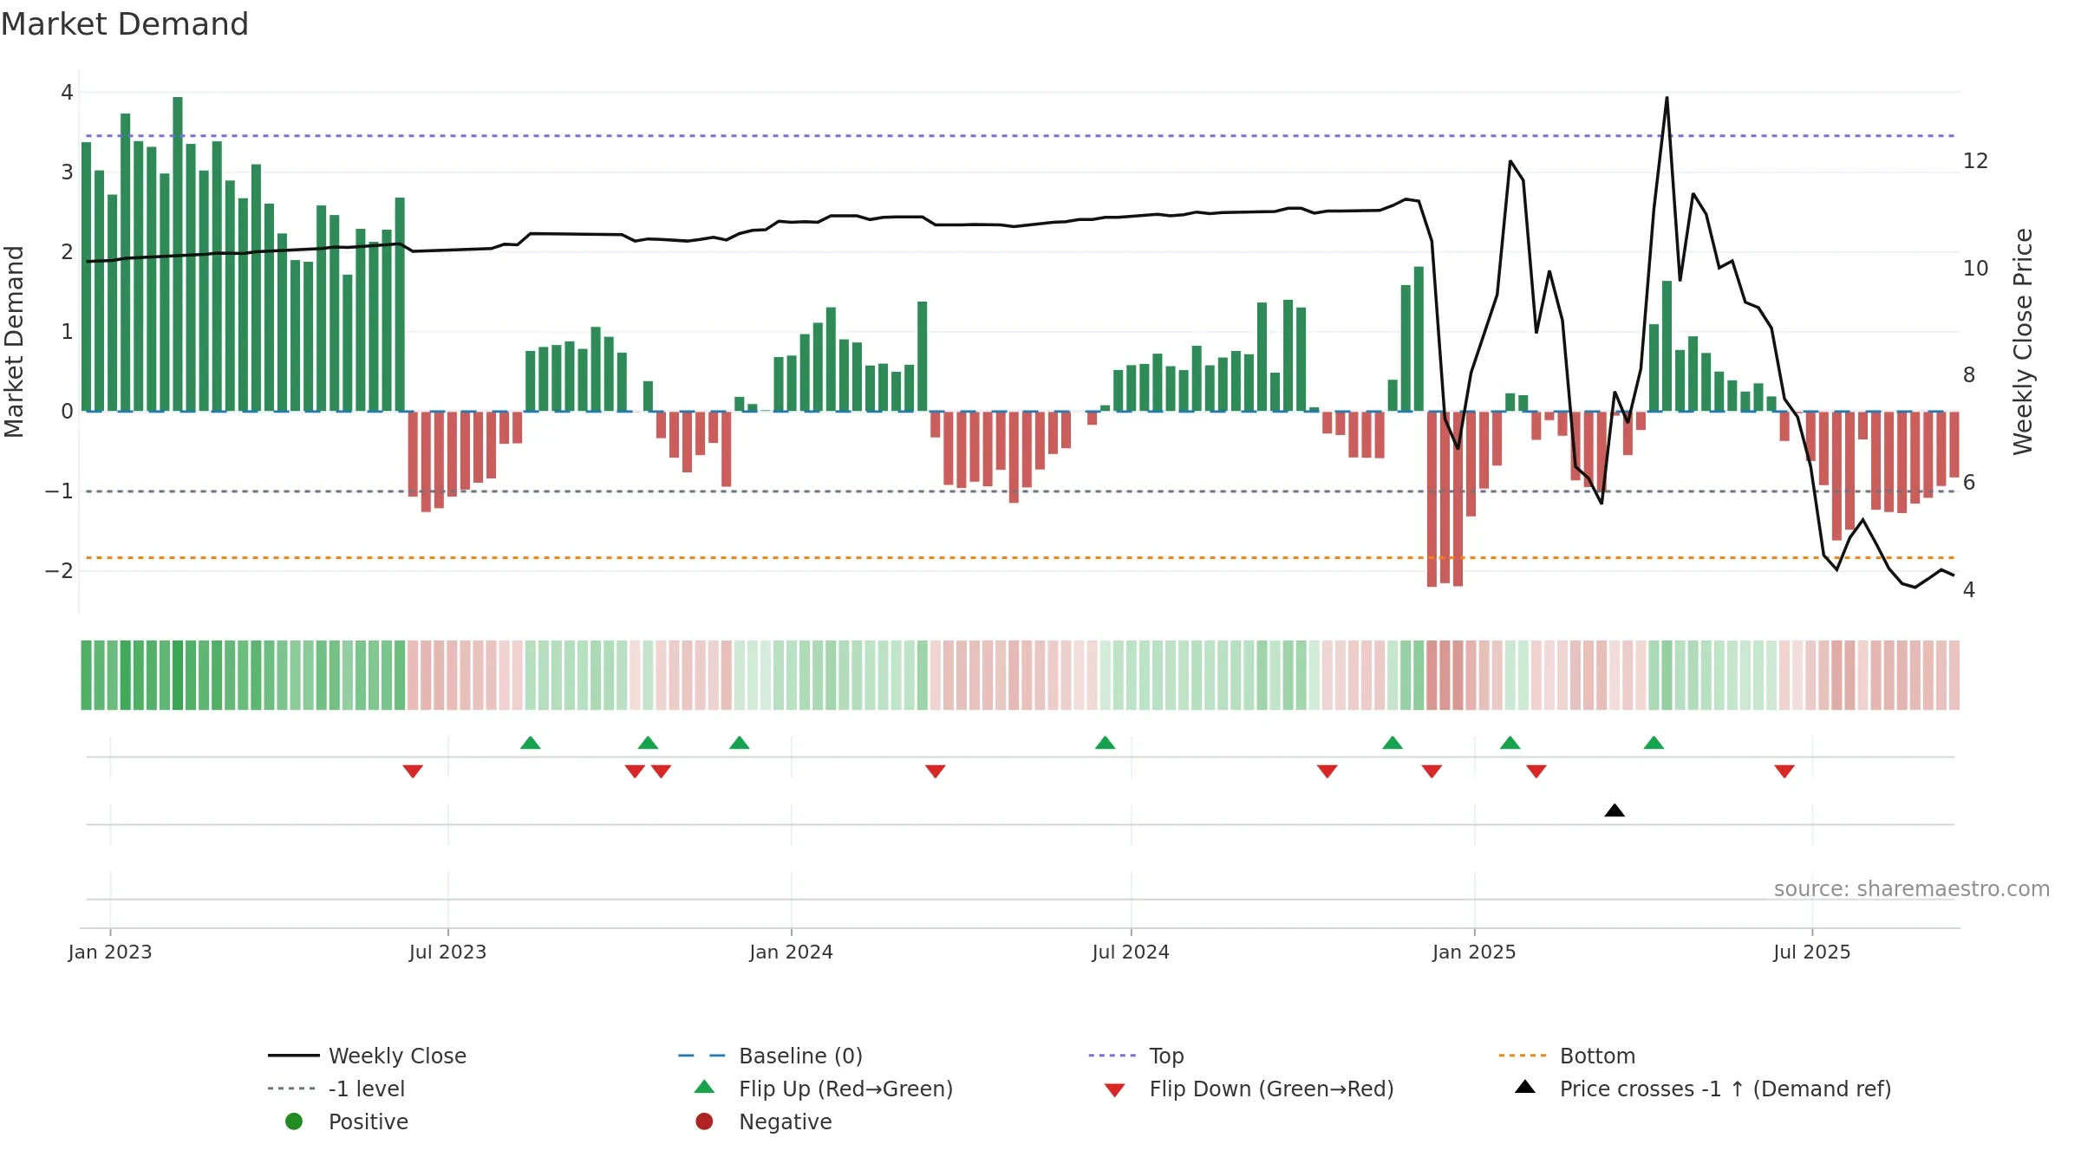Click the 12 tick on the price axis
Image resolution: width=2081 pixels, height=1170 pixels.
tap(1975, 161)
